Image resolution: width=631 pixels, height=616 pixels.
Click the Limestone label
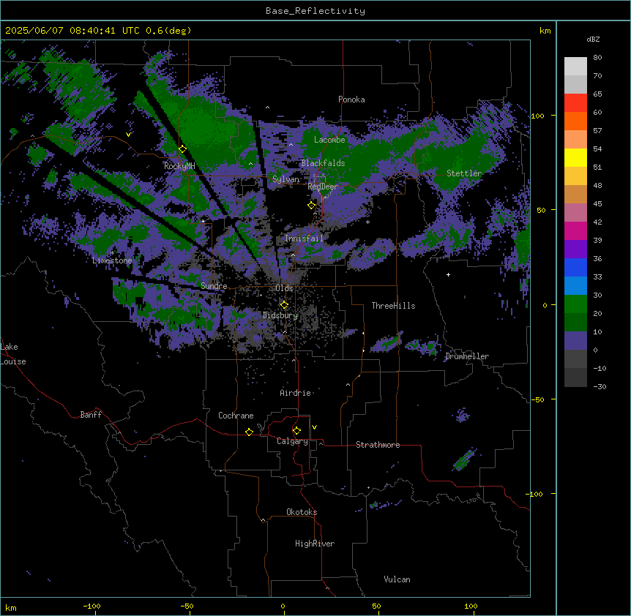[x=112, y=260]
